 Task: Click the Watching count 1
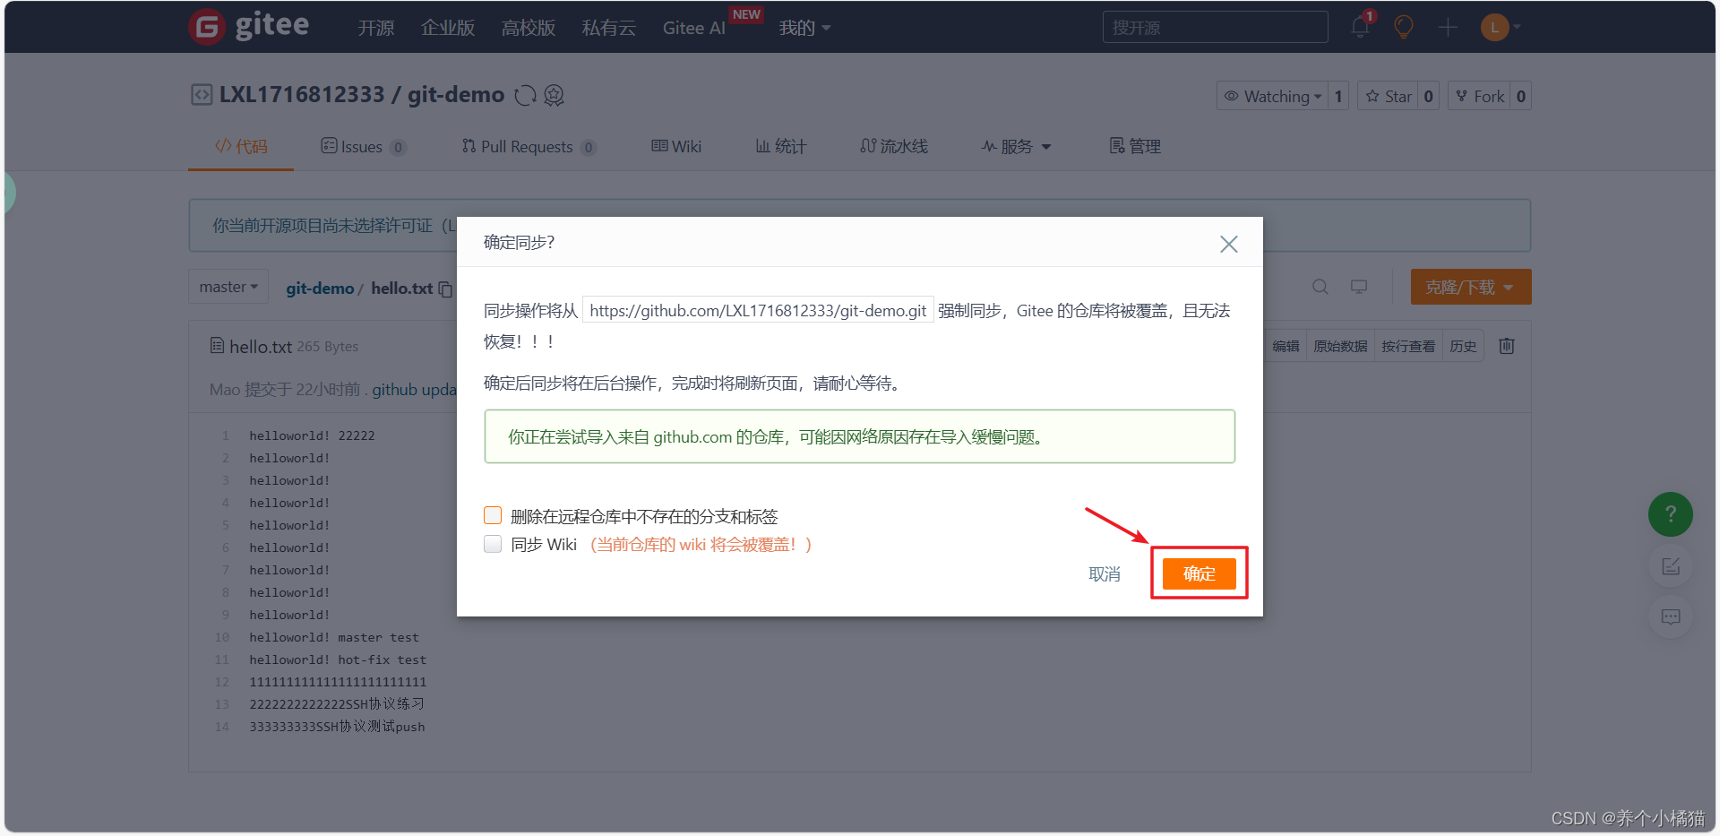point(1338,96)
